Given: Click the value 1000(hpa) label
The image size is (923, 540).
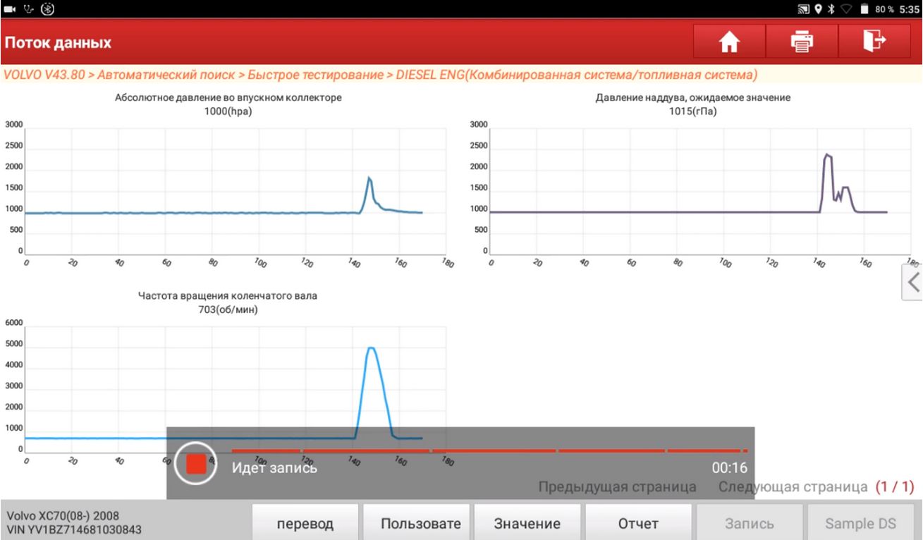Looking at the screenshot, I should point(228,110).
